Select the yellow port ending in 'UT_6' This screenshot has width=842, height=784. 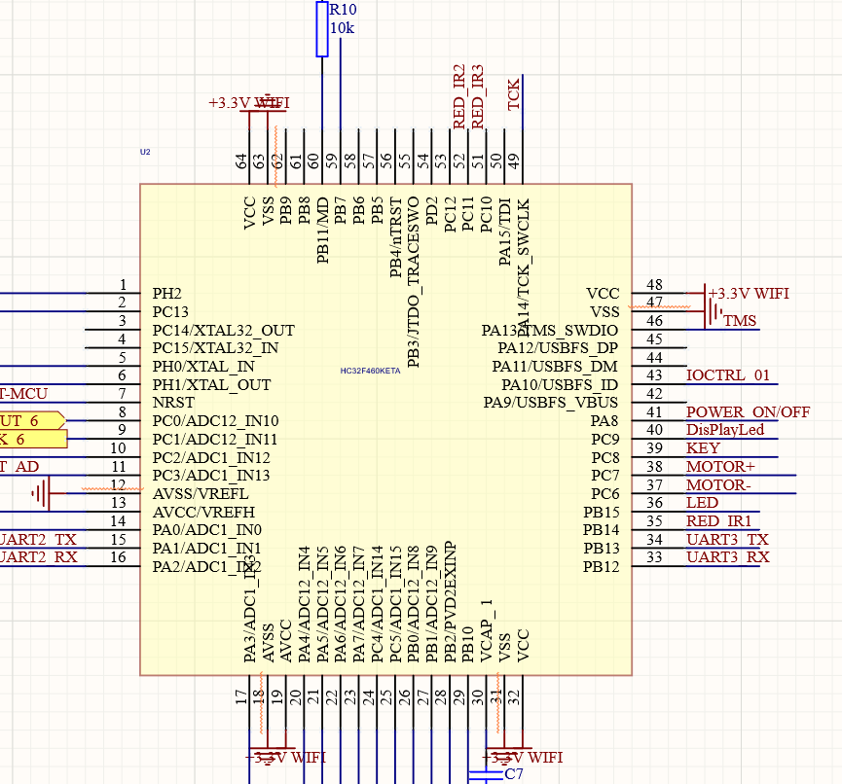point(32,420)
